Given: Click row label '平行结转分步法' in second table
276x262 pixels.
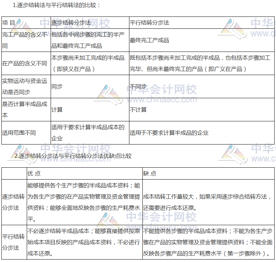Looking at the screenshot, I should [14, 242].
